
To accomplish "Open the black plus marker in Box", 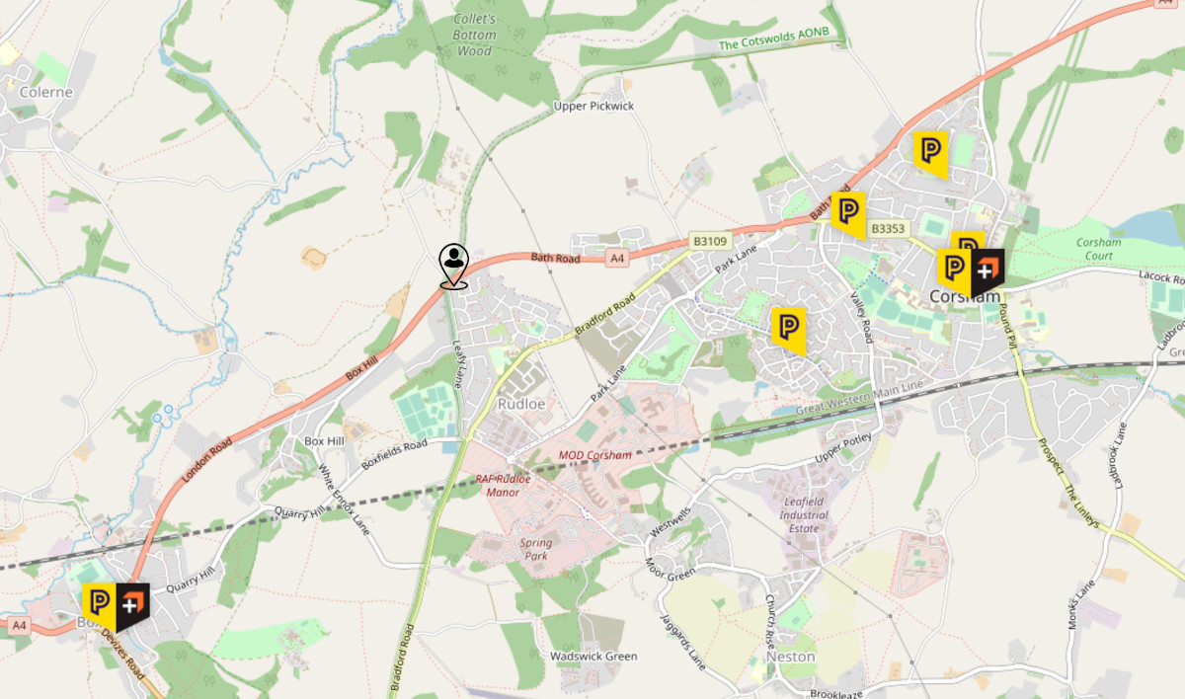I will pos(132,606).
